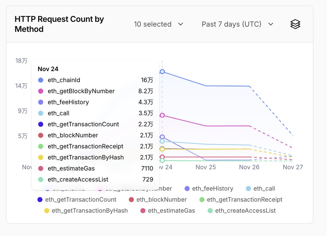
Task: Click the 4.3万 value in tooltip
Action: tap(146, 102)
